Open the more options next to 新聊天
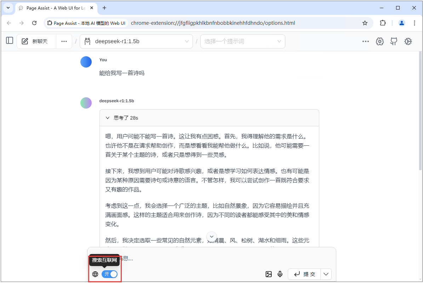423x283 pixels. [64, 41]
